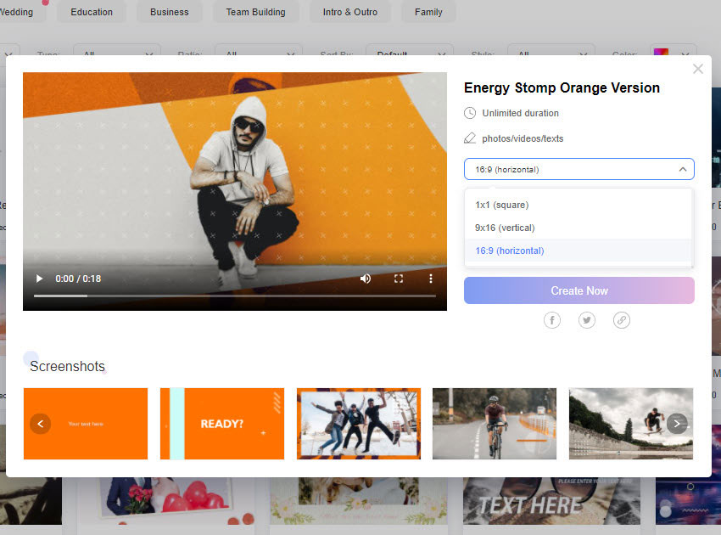Play the template preview video
This screenshot has width=721, height=535.
39,279
